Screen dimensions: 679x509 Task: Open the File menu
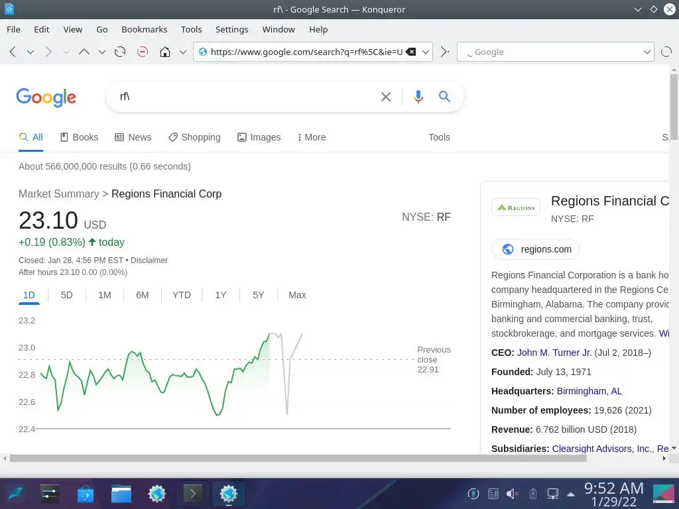click(13, 29)
